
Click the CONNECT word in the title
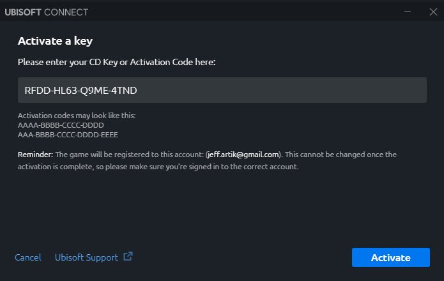66,12
